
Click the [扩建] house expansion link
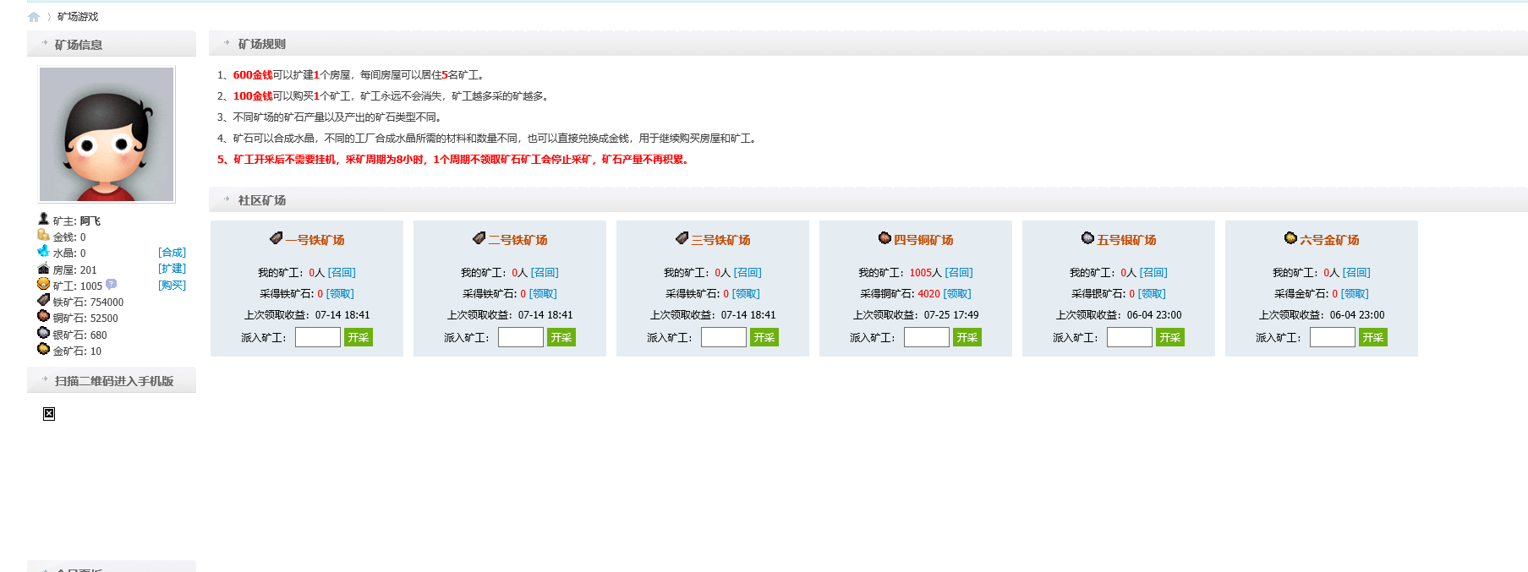tap(172, 269)
